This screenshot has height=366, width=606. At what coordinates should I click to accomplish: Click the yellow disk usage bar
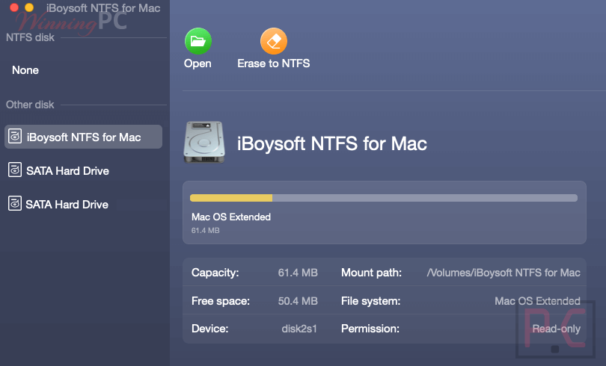(231, 198)
